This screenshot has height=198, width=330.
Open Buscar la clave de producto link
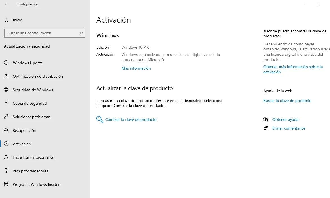287,101
